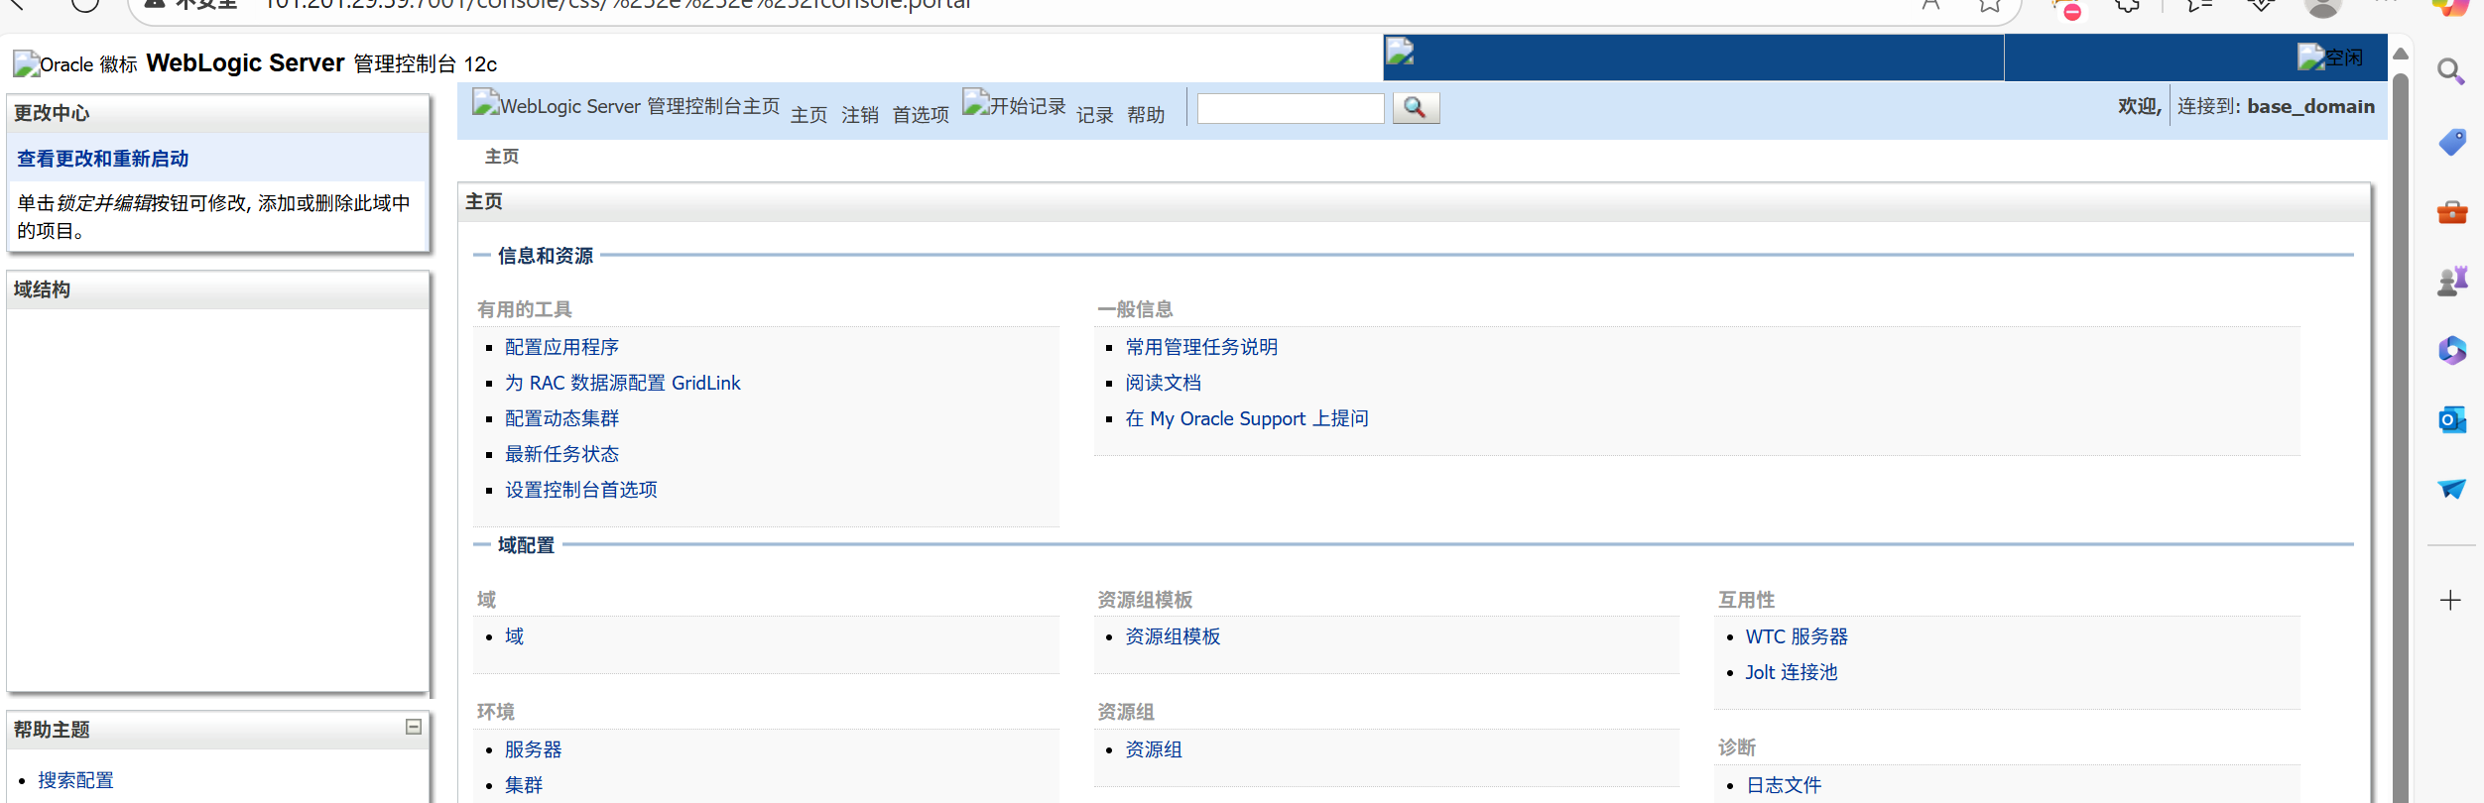2484x803 pixels.
Task: Open 设置控制台首选项 link
Action: pos(581,490)
